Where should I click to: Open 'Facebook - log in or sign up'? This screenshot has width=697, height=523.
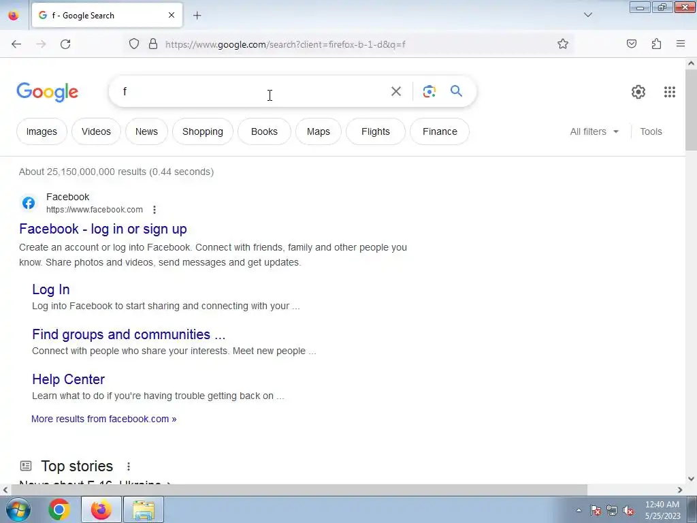[103, 229]
